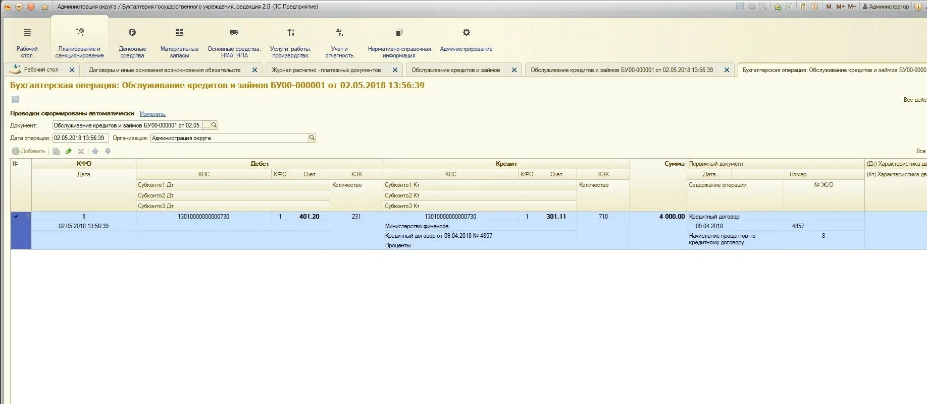Viewport: 927px width, 404px height.
Task: Click the print preview icon in title bar
Action: click(x=763, y=7)
